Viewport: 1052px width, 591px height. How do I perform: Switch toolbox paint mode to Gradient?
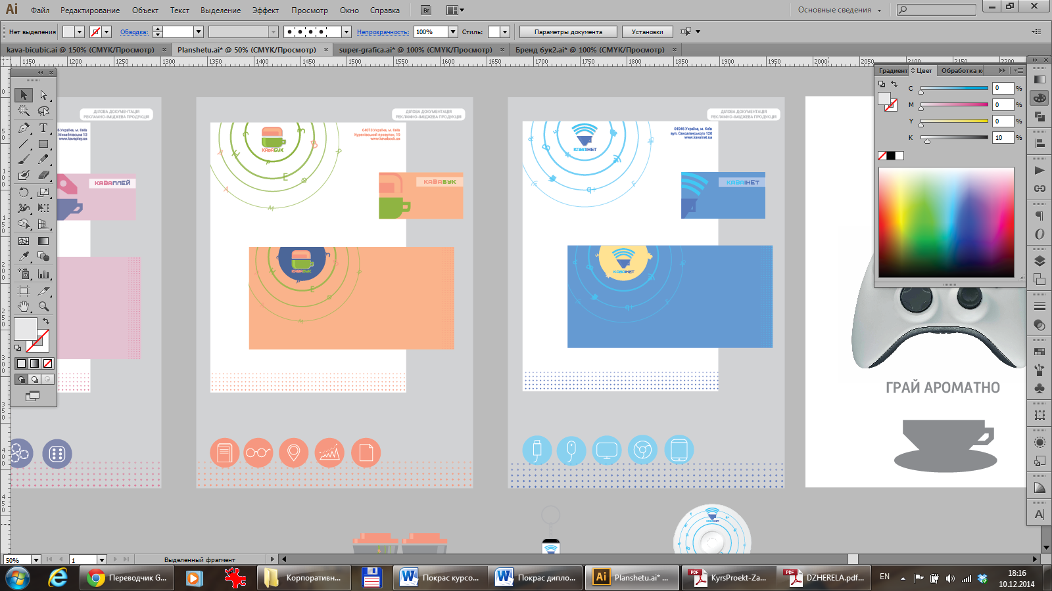tap(34, 363)
